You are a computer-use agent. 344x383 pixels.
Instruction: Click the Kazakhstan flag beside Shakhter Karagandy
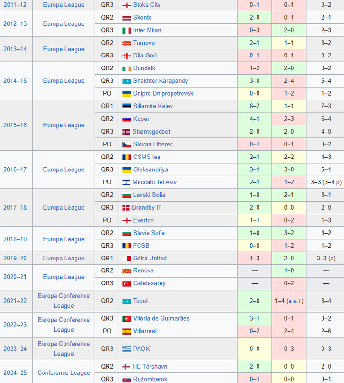(x=127, y=81)
